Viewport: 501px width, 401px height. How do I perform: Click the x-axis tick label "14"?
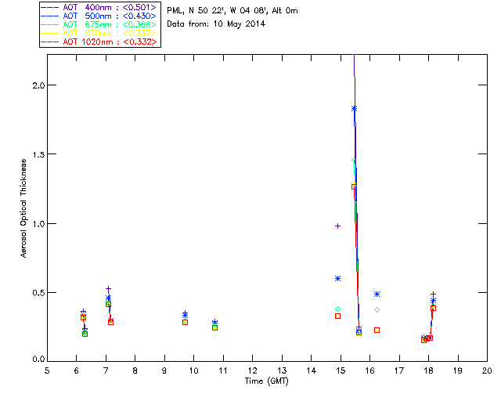coord(312,370)
